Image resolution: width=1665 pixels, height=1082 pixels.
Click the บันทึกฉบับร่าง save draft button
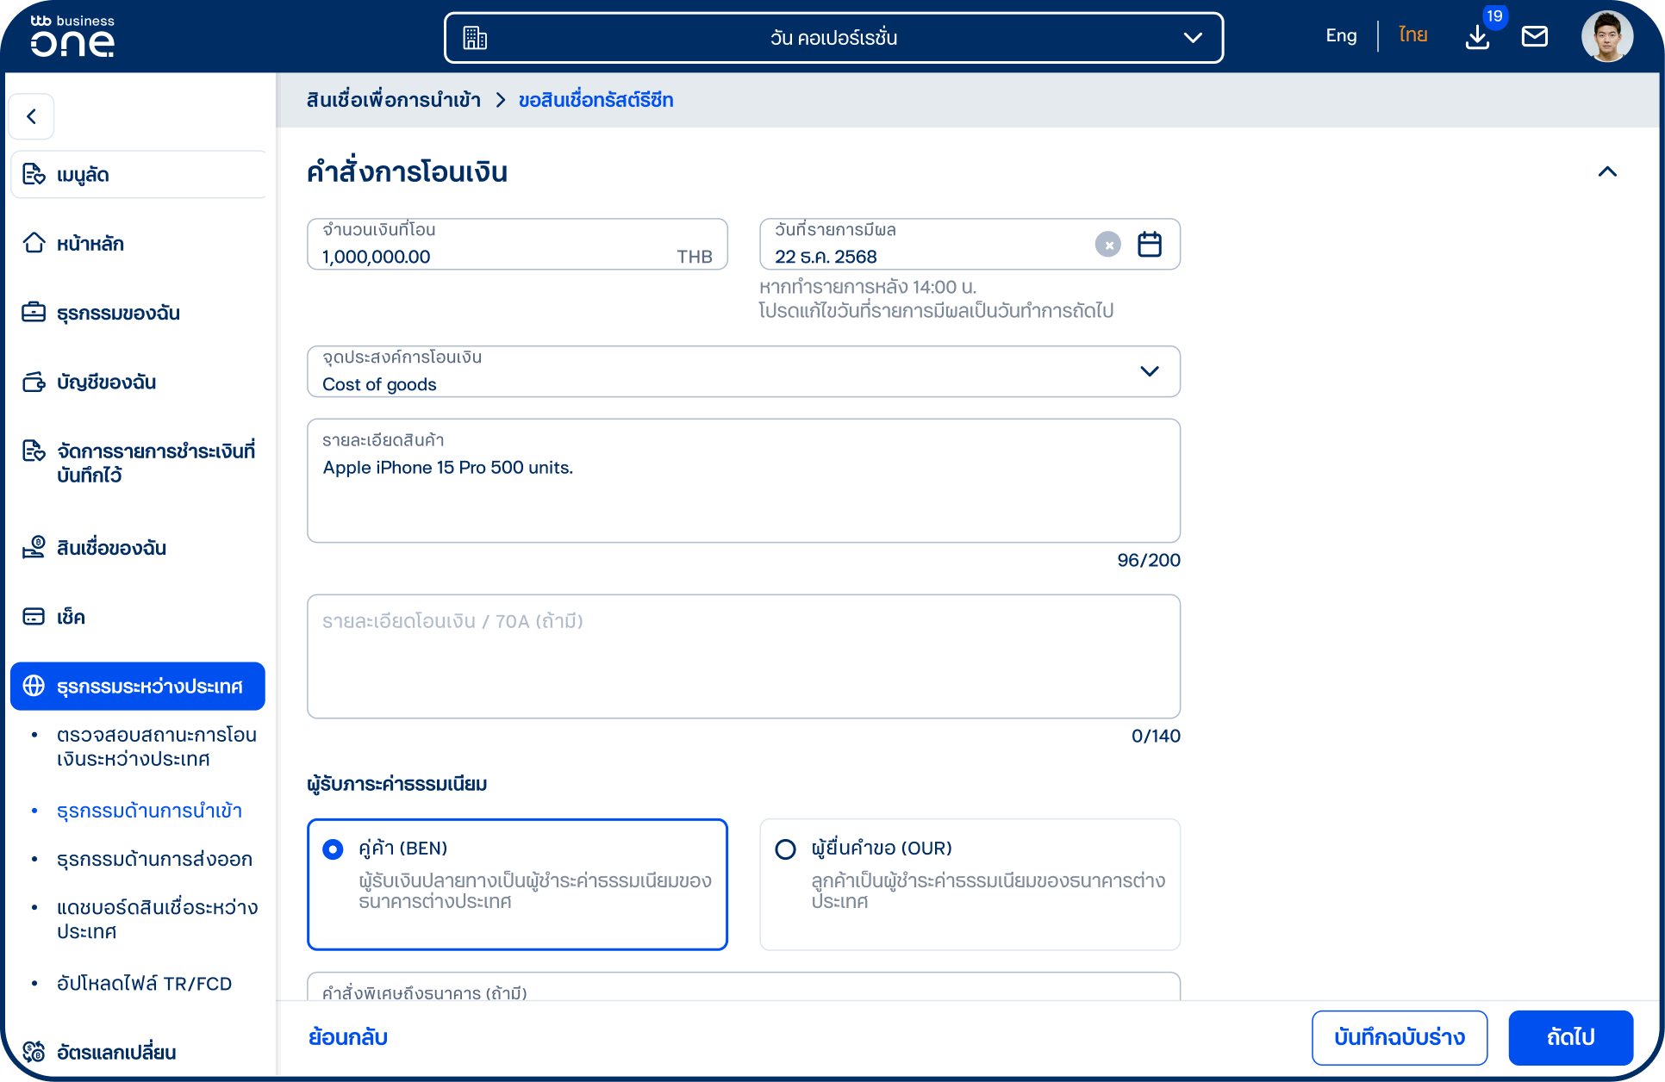tap(1400, 1037)
